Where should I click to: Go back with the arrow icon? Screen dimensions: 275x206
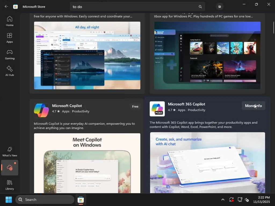(6, 6)
